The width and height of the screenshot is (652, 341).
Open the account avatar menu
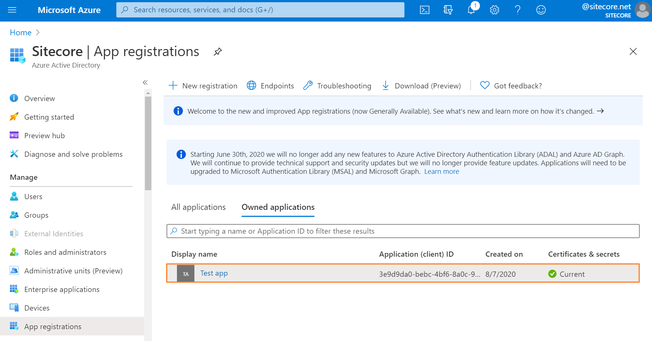point(642,10)
